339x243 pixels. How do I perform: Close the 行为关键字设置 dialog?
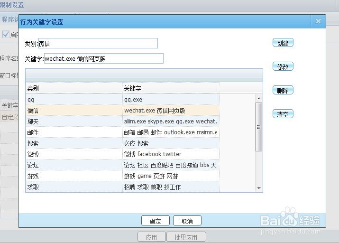[x=318, y=21]
